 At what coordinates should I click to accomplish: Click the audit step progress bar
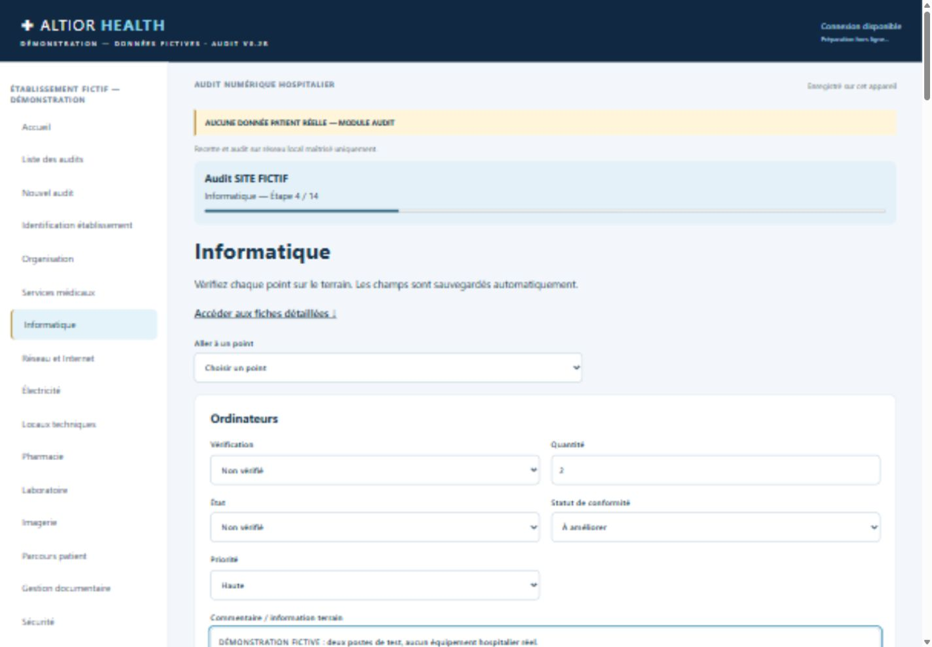point(545,210)
